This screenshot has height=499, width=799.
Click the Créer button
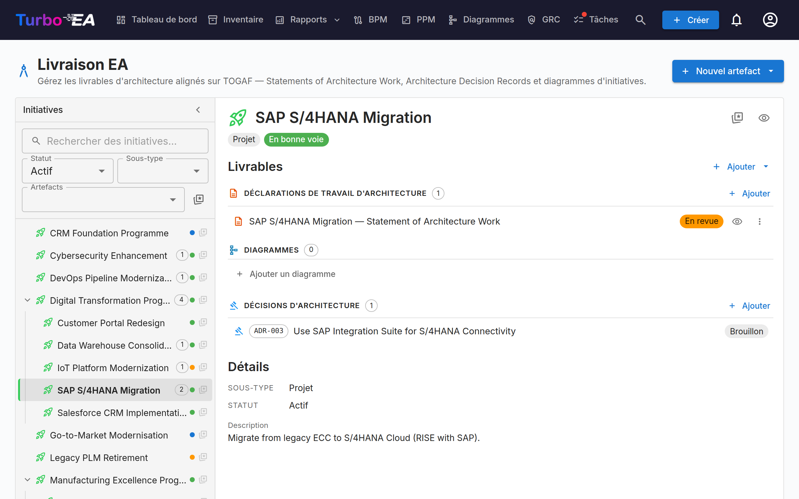point(690,20)
